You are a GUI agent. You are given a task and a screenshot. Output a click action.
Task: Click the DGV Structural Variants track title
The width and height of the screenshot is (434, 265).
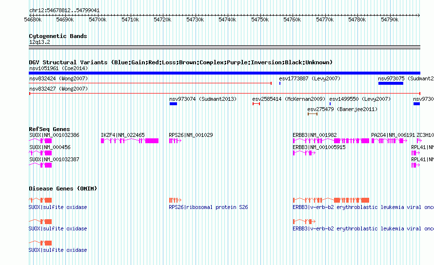pyautogui.click(x=180, y=62)
